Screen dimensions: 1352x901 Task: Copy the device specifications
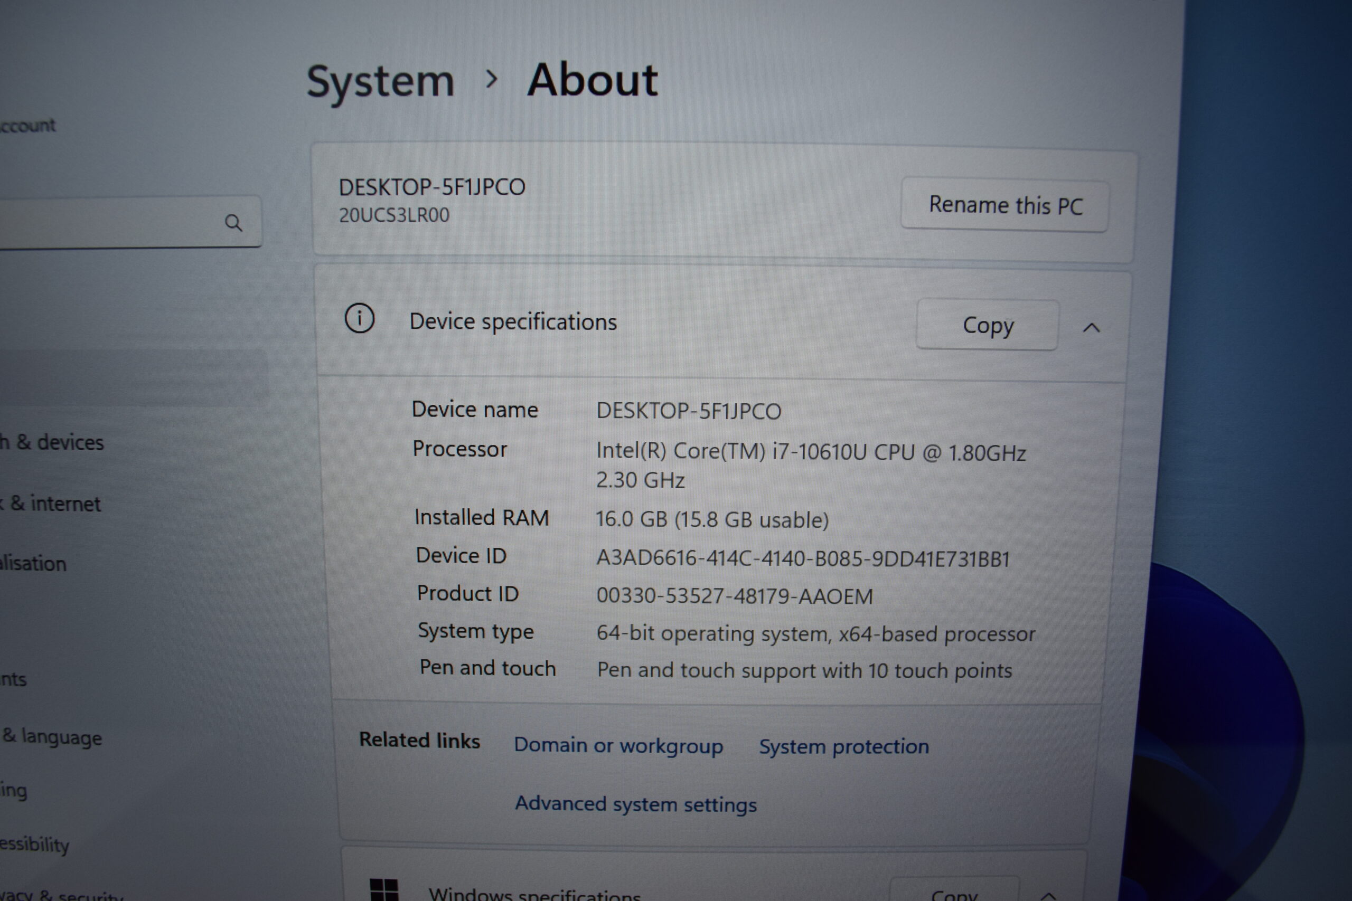click(988, 325)
